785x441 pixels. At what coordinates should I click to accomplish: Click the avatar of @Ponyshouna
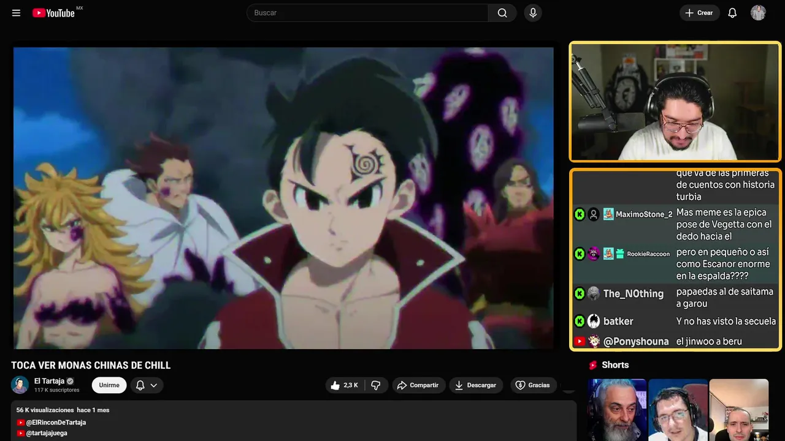coord(594,342)
